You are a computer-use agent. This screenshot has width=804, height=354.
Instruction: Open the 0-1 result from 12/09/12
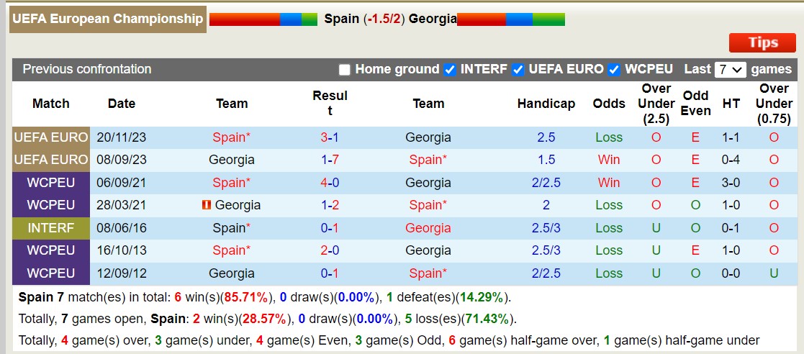point(330,273)
